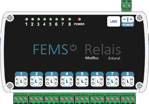This screenshot has width=149, height=104.
Task: Click the green LED above number 3
Action: point(38,19)
